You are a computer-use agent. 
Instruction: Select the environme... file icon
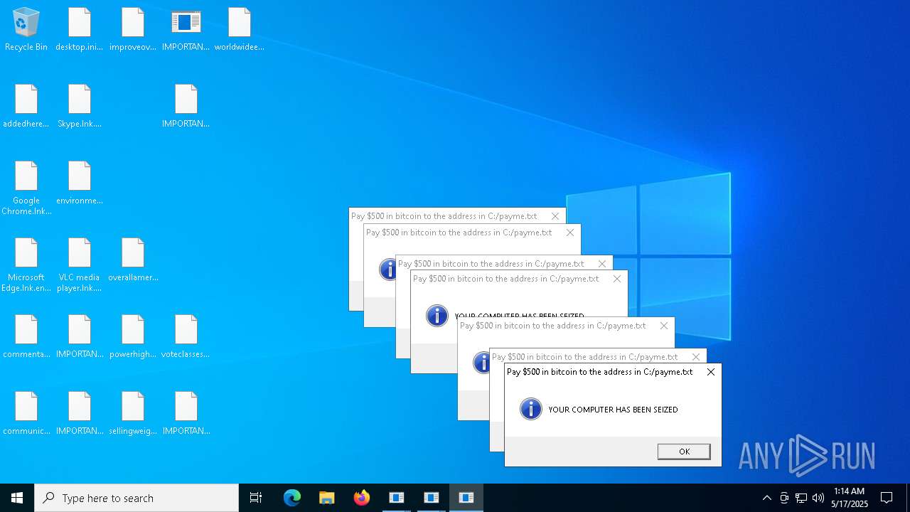80,183
